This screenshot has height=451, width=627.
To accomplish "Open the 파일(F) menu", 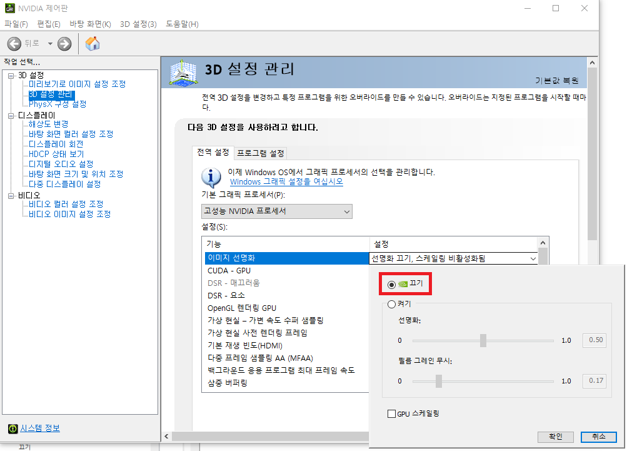I will (16, 24).
